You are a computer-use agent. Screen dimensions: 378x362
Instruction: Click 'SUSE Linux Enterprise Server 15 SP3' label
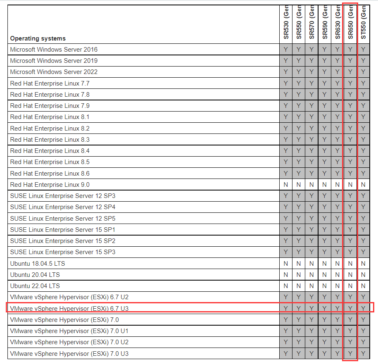(63, 252)
